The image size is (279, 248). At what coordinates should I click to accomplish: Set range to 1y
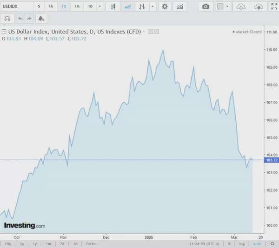point(35,244)
